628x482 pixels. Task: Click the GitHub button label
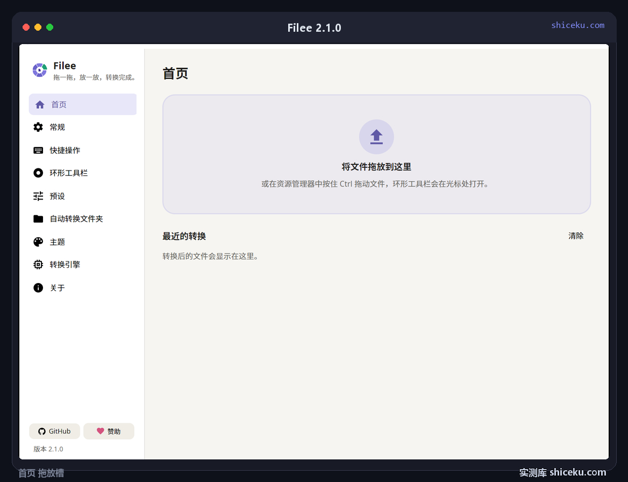tap(60, 431)
